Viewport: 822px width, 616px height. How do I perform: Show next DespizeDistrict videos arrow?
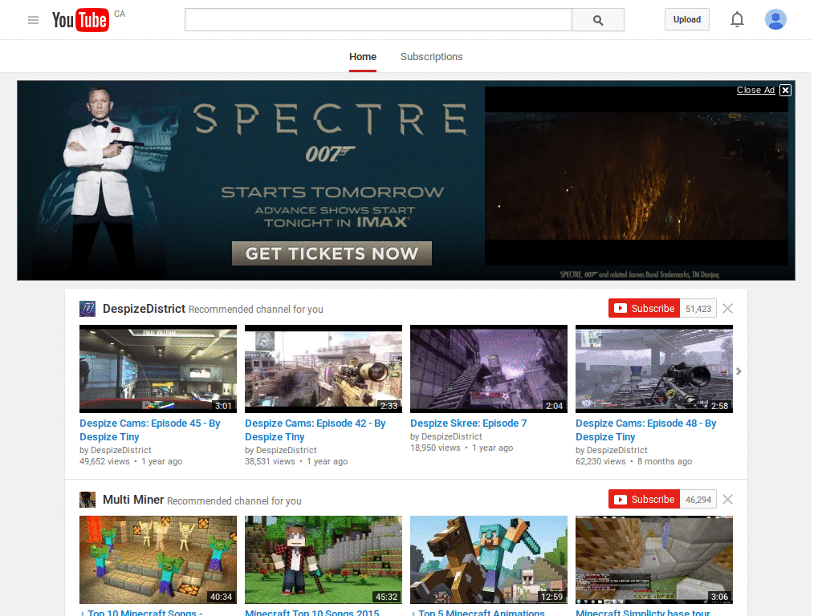739,371
